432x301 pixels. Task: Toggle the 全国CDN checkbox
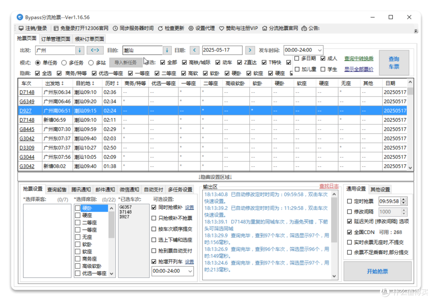pyautogui.click(x=349, y=232)
